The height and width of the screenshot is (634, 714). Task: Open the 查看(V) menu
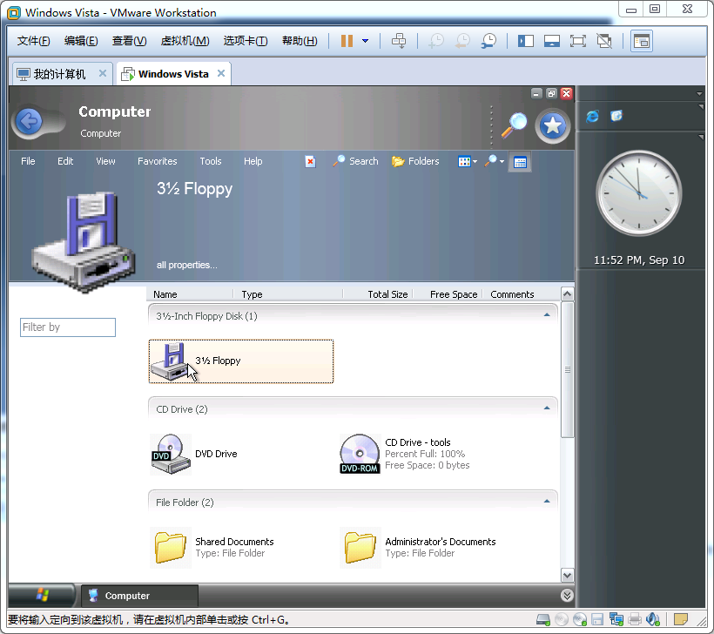[130, 41]
